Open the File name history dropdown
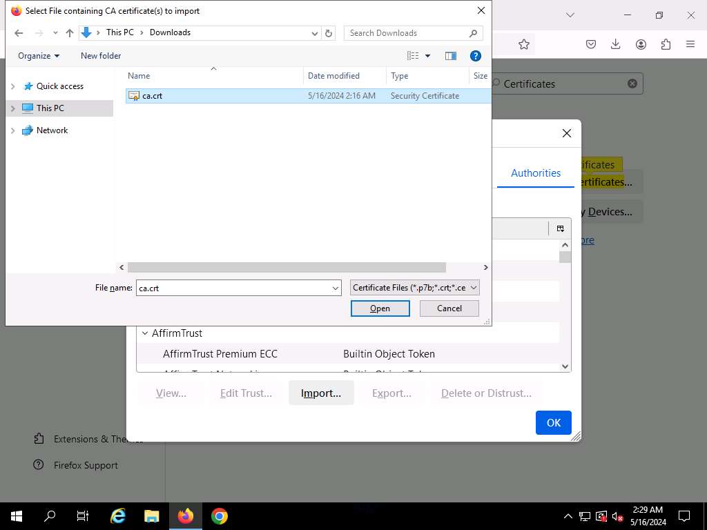 coord(336,288)
